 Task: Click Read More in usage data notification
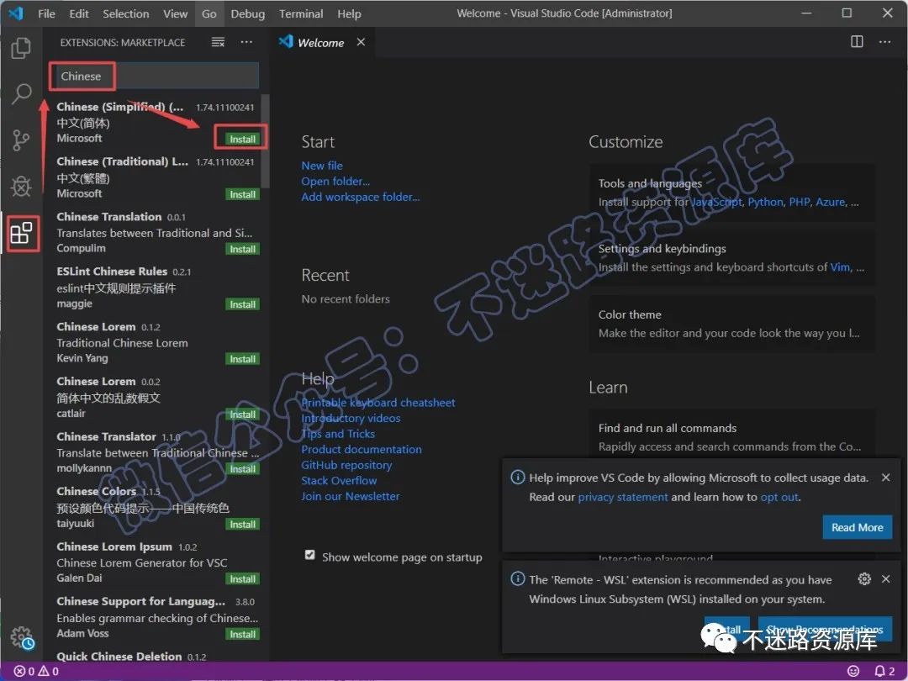(857, 527)
